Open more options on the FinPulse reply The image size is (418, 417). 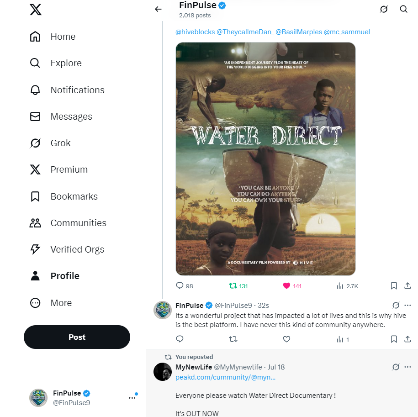(407, 306)
